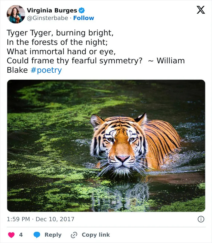Open the swimming tiger photo
This screenshot has width=212, height=243.
[x=106, y=146]
